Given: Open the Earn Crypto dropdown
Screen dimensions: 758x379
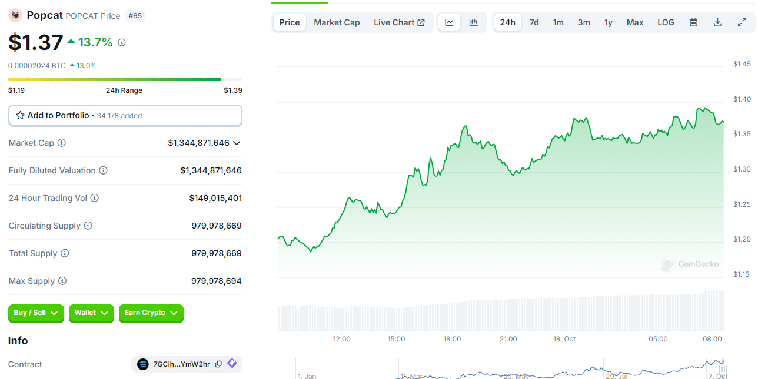Looking at the screenshot, I should 151,313.
